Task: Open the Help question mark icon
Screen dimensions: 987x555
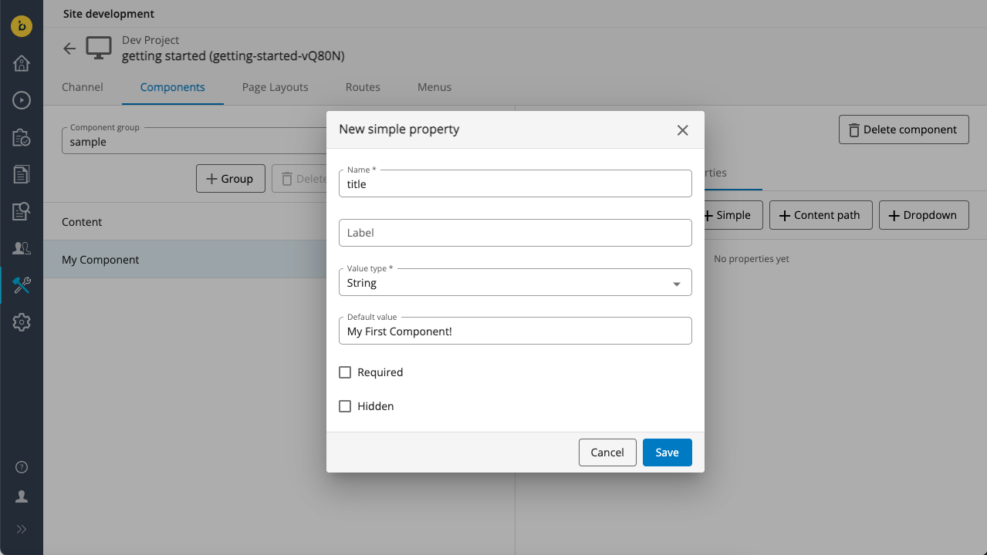Action: tap(22, 467)
